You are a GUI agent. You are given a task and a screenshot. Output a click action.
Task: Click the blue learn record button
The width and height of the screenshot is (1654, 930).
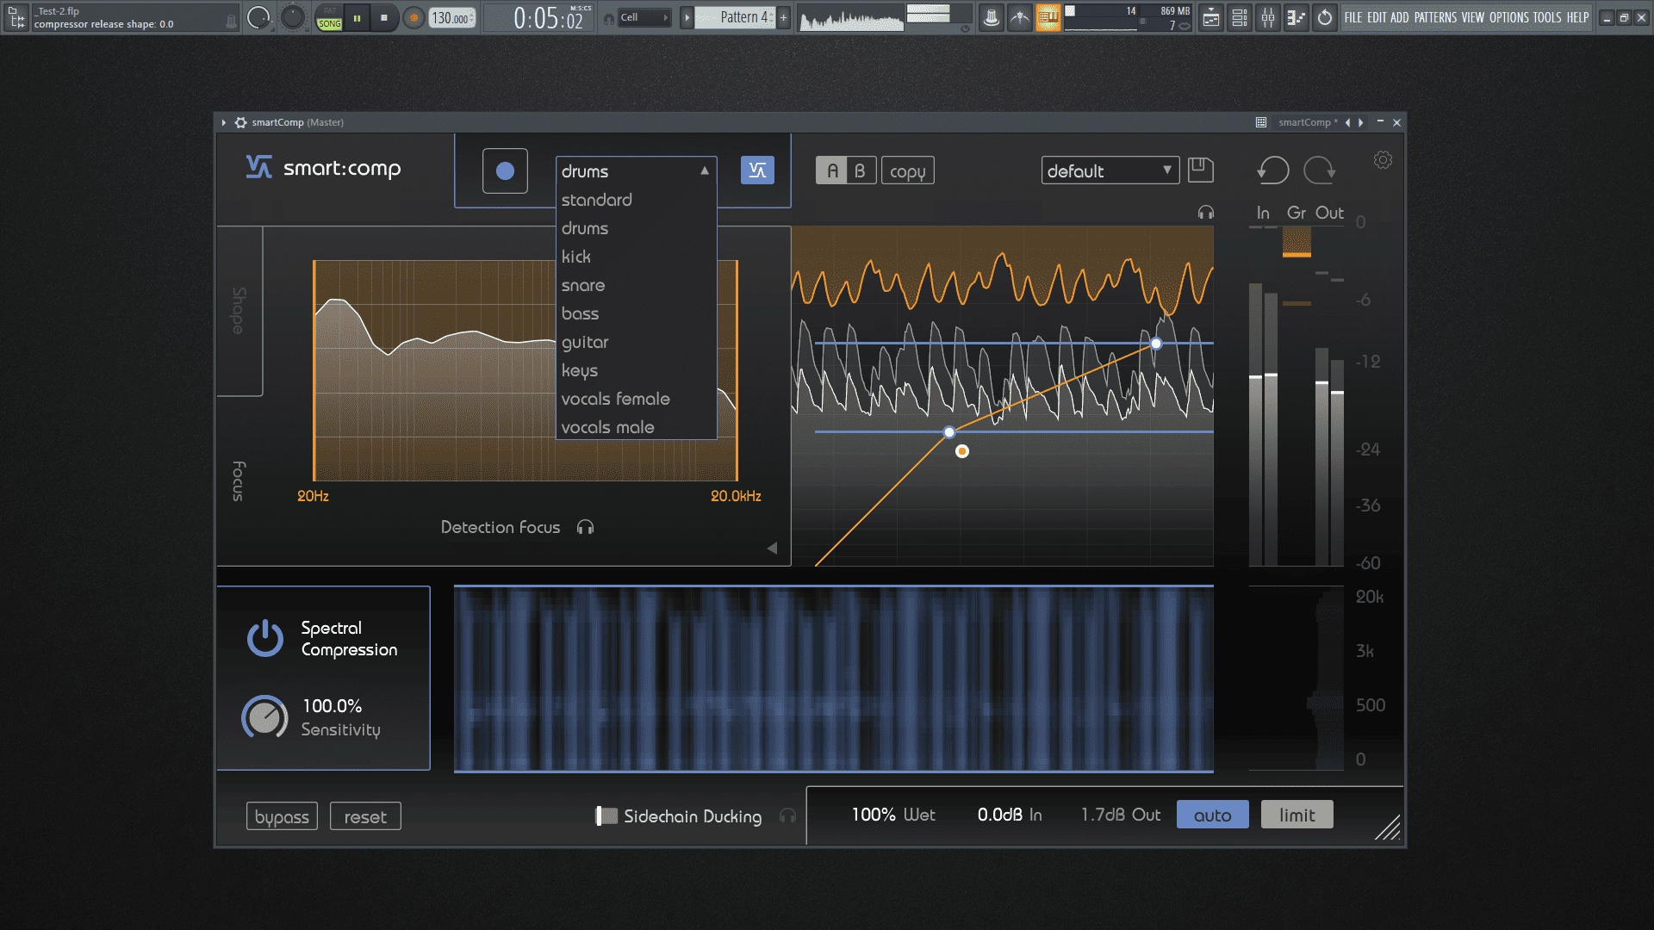tap(505, 170)
